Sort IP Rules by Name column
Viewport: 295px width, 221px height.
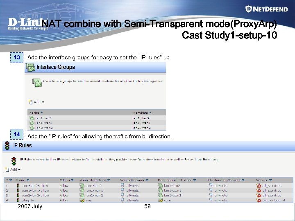pos(23,180)
